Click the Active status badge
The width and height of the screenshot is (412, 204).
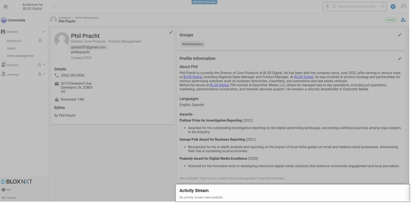click(390, 20)
